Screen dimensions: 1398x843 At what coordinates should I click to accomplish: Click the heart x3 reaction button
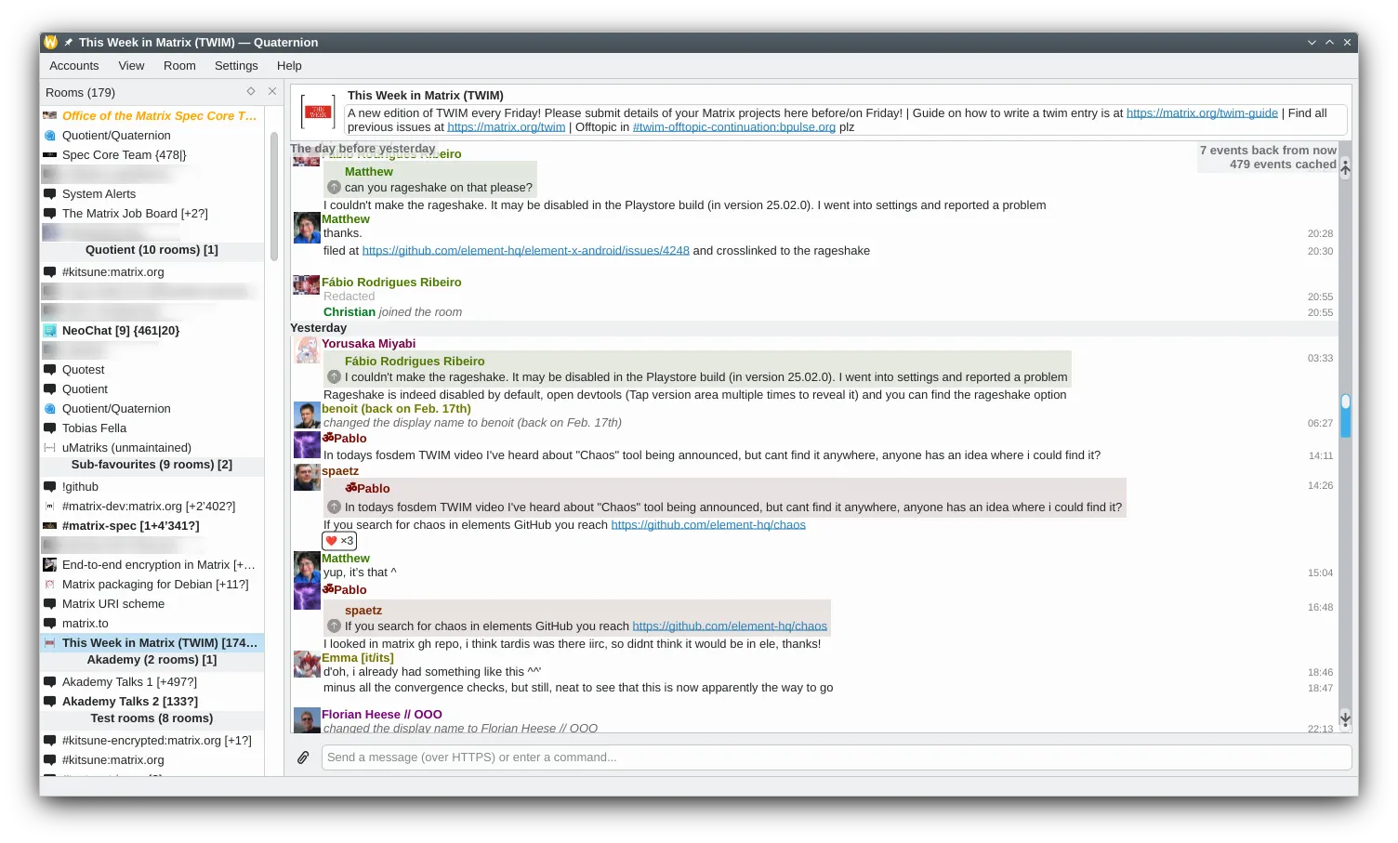point(339,541)
